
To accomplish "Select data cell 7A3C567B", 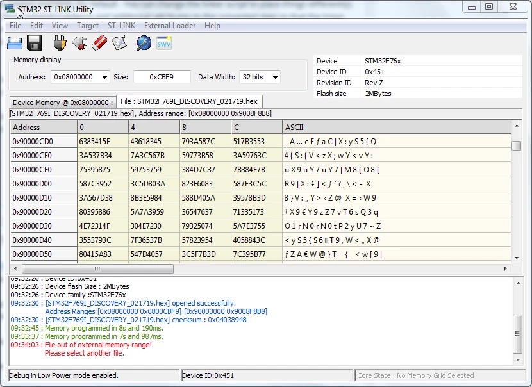I will coord(154,156).
